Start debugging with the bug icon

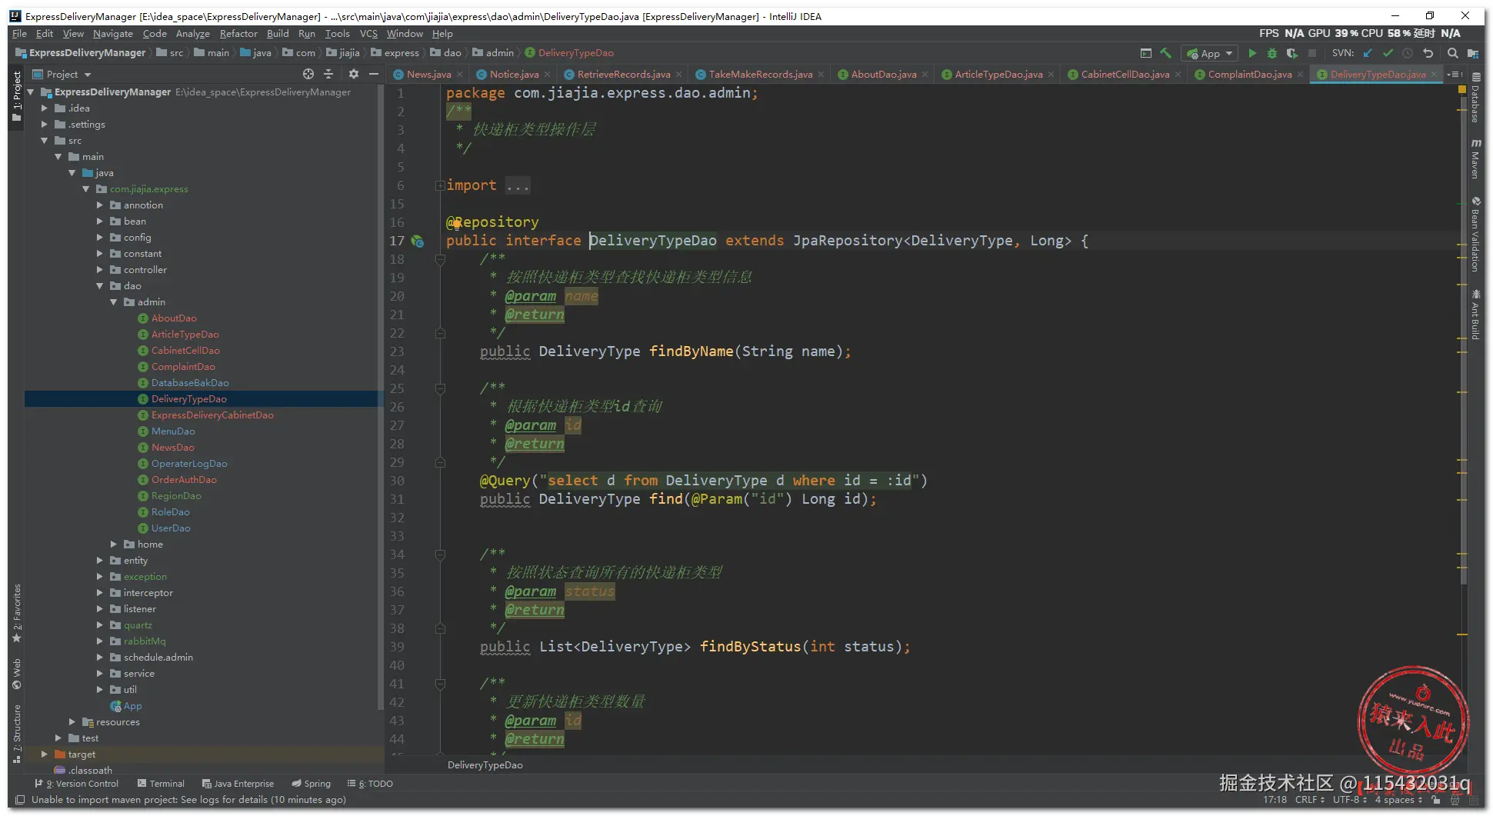[1271, 53]
